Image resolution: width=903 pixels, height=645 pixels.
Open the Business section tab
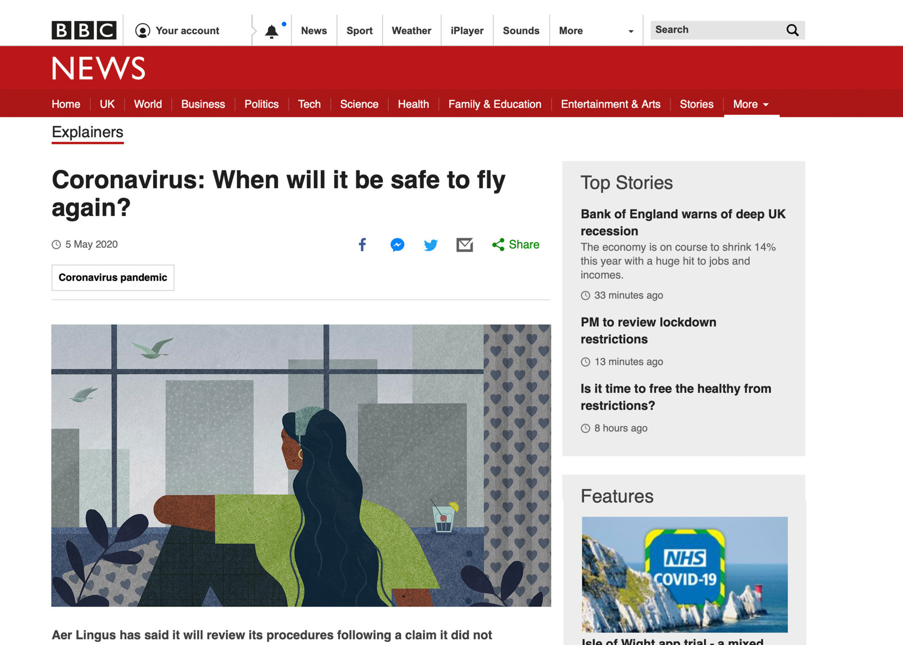[x=203, y=104]
